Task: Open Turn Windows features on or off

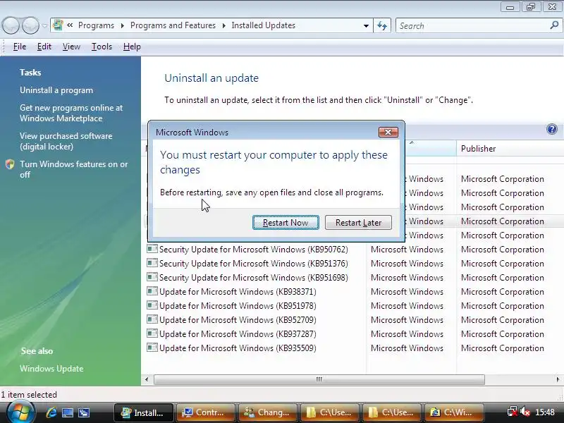Action: 74,169
